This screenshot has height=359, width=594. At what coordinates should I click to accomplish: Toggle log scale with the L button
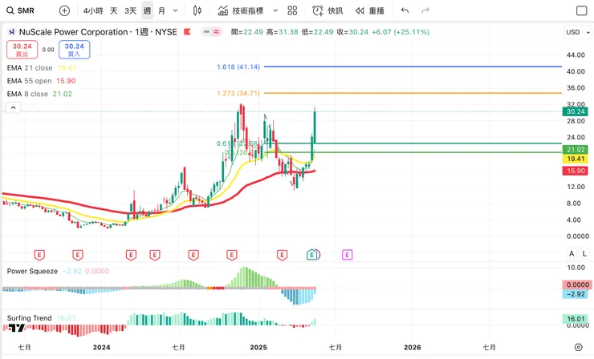coord(584,253)
